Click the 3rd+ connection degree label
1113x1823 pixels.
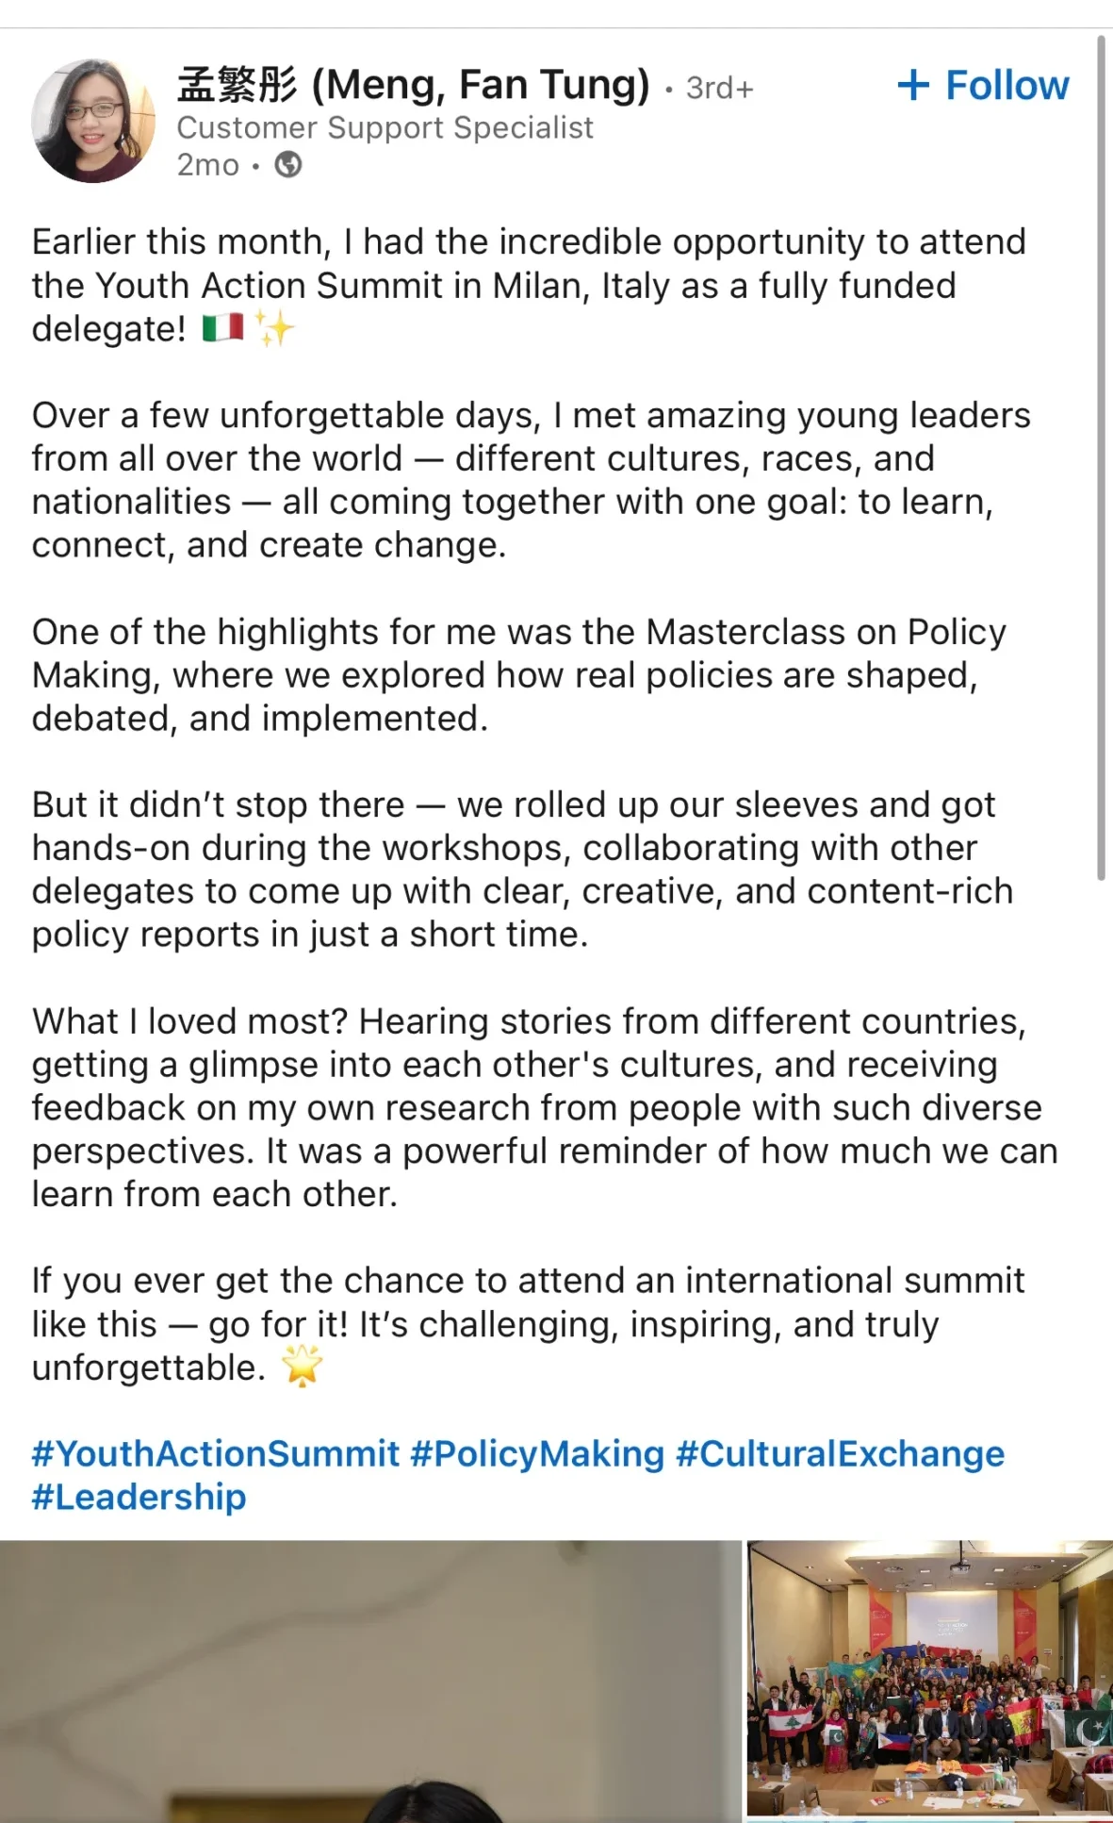click(x=720, y=88)
